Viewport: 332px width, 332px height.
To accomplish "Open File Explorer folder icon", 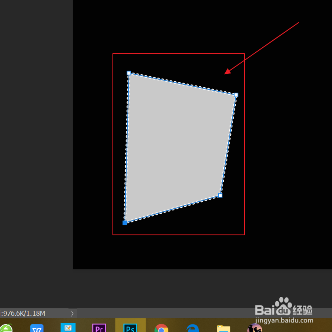I will point(224,328).
